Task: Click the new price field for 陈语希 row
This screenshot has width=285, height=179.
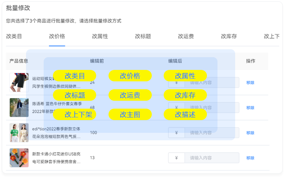Action: pyautogui.click(x=212, y=108)
